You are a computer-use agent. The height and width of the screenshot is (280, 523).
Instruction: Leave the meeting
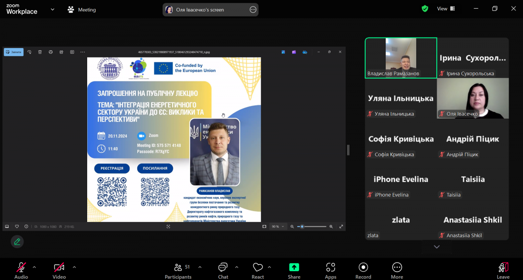pyautogui.click(x=503, y=270)
